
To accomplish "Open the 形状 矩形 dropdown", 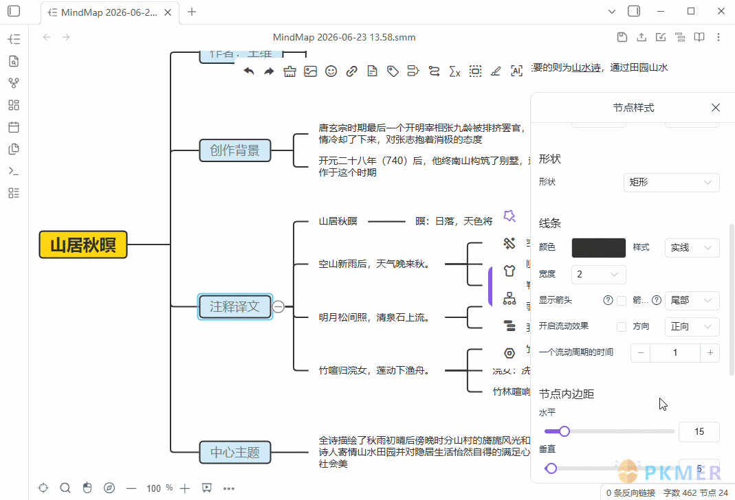I will click(x=671, y=182).
